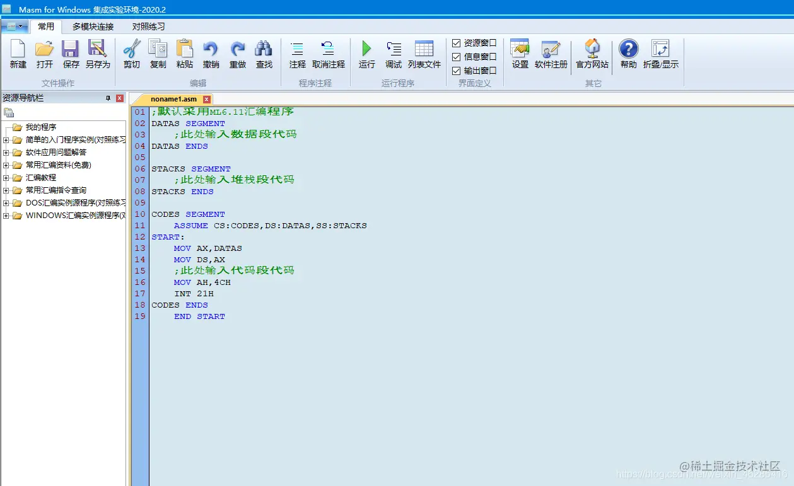
Task: Open 列表文件 listing file
Action: (x=424, y=54)
